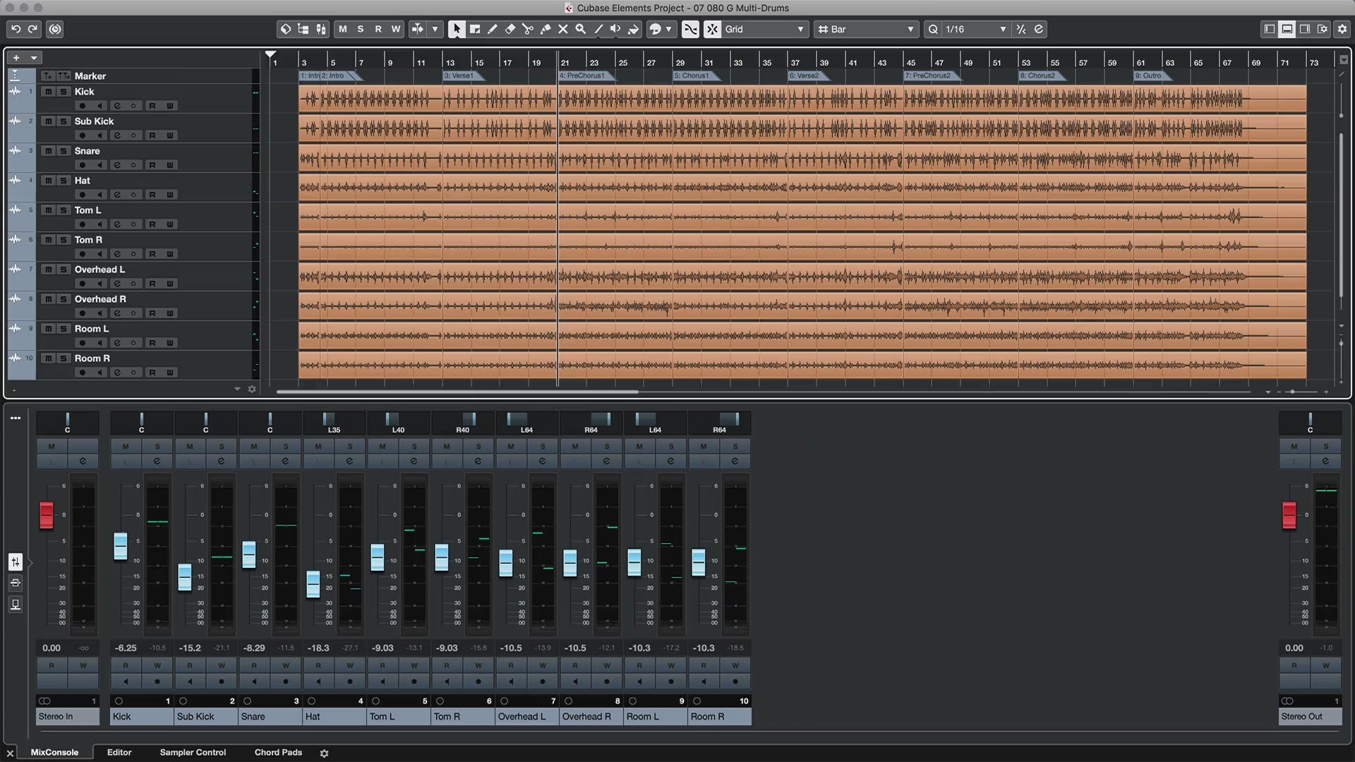Click the global Read R button in toolbar

tap(378, 29)
